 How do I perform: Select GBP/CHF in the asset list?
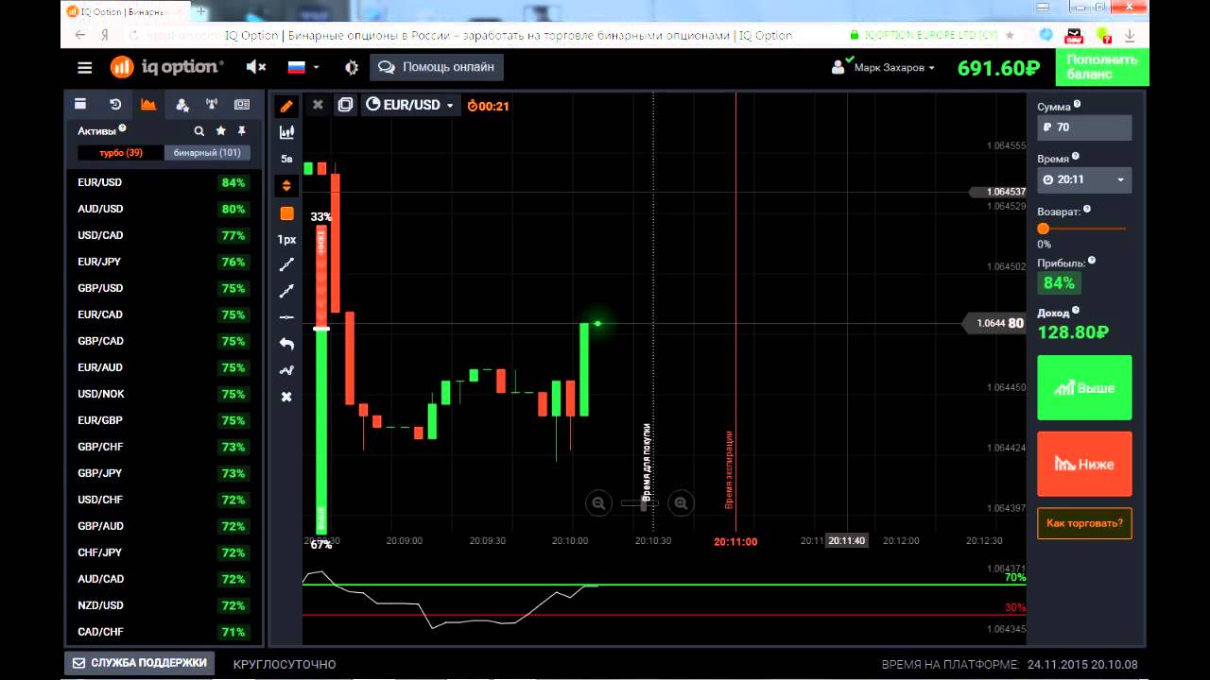click(163, 447)
